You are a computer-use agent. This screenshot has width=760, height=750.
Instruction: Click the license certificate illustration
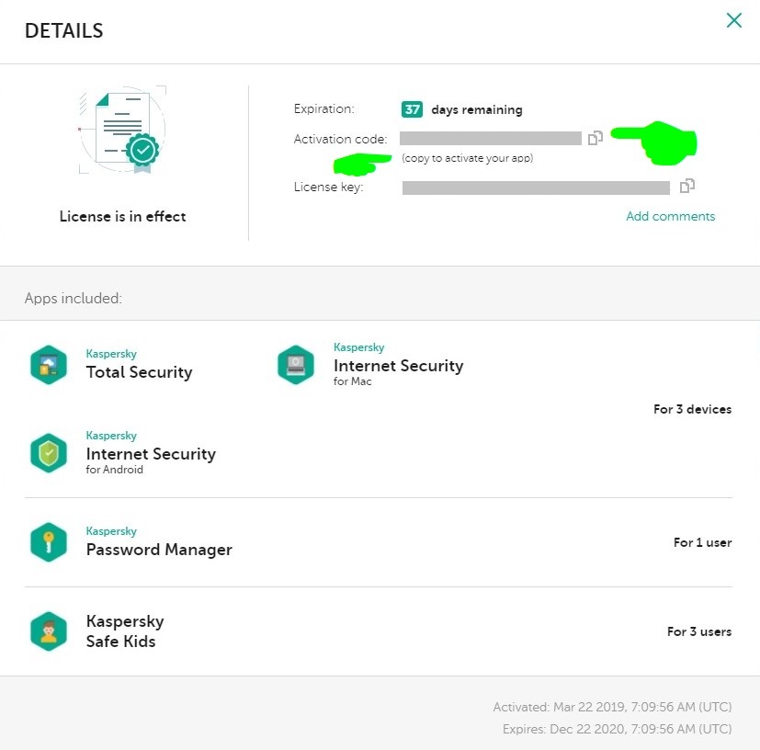click(123, 131)
